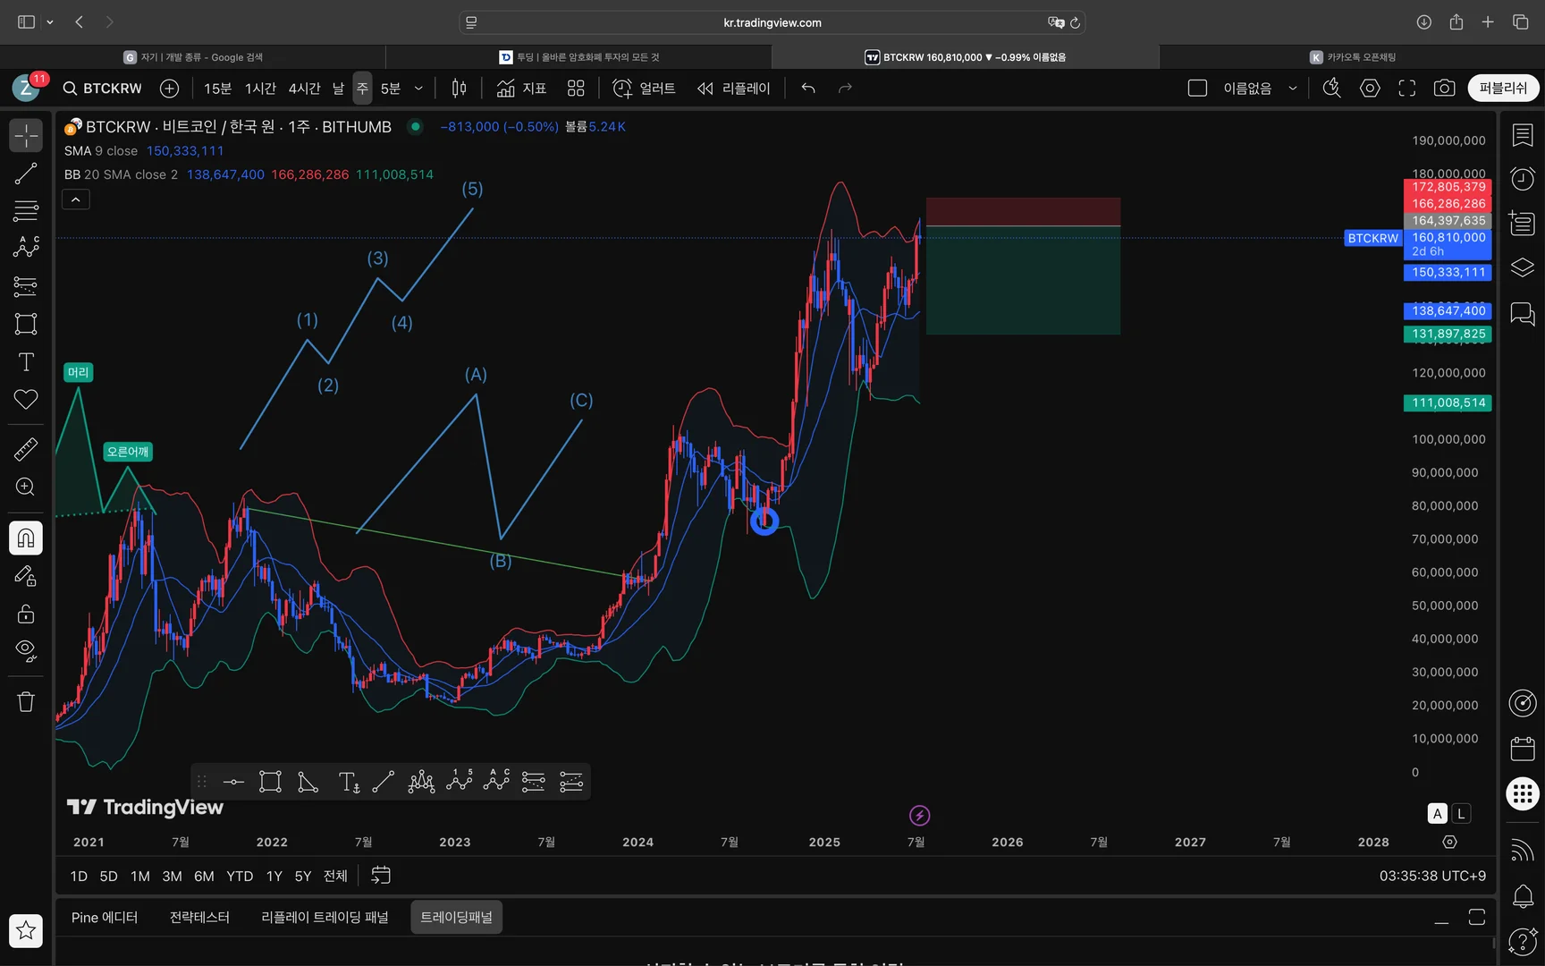Viewport: 1545px width, 966px height.
Task: Open the alerts clock panel icon
Action: [x=1523, y=179]
